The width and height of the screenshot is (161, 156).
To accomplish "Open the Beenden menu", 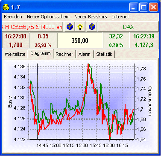I will point(13,17).
